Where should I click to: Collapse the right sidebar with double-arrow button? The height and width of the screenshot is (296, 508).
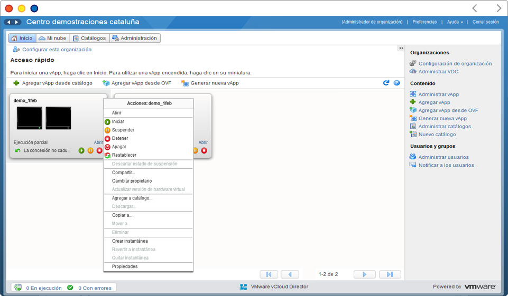(x=401, y=49)
